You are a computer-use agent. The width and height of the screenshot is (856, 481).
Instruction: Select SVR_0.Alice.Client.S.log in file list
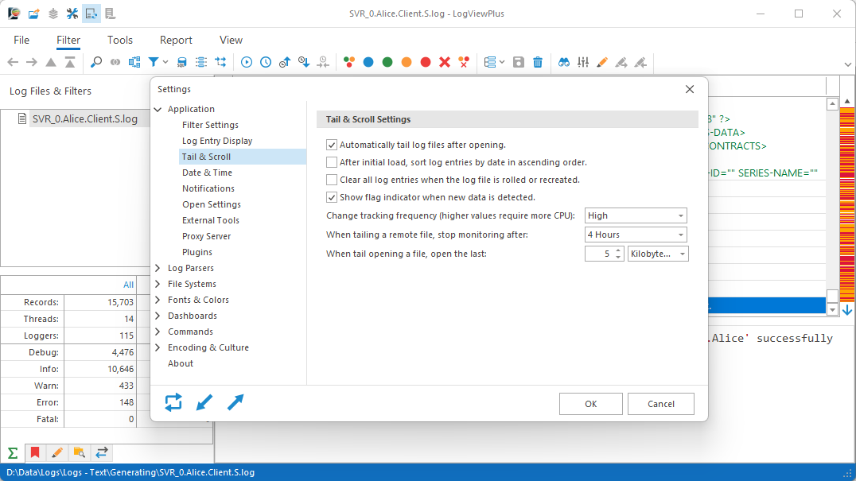(84, 119)
